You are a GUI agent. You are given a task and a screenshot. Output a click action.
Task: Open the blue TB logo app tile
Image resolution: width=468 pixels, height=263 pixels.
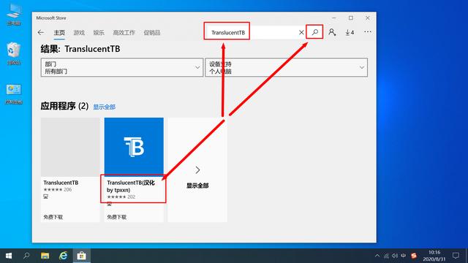pos(134,146)
